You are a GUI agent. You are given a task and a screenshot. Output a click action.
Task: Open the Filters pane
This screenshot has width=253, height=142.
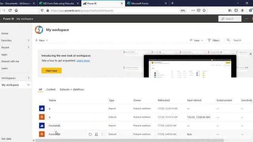coord(213,40)
